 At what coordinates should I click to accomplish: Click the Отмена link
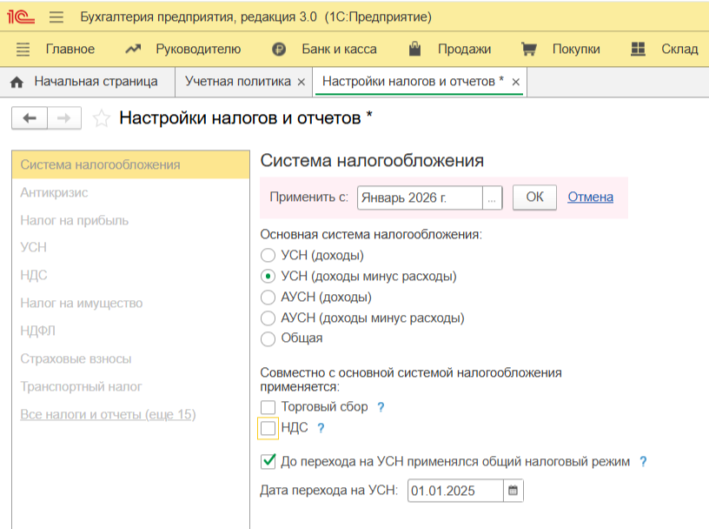590,198
